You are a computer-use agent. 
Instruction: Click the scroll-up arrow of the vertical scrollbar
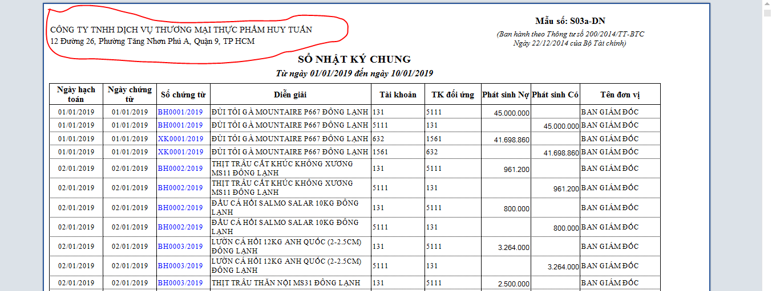[767, 4]
